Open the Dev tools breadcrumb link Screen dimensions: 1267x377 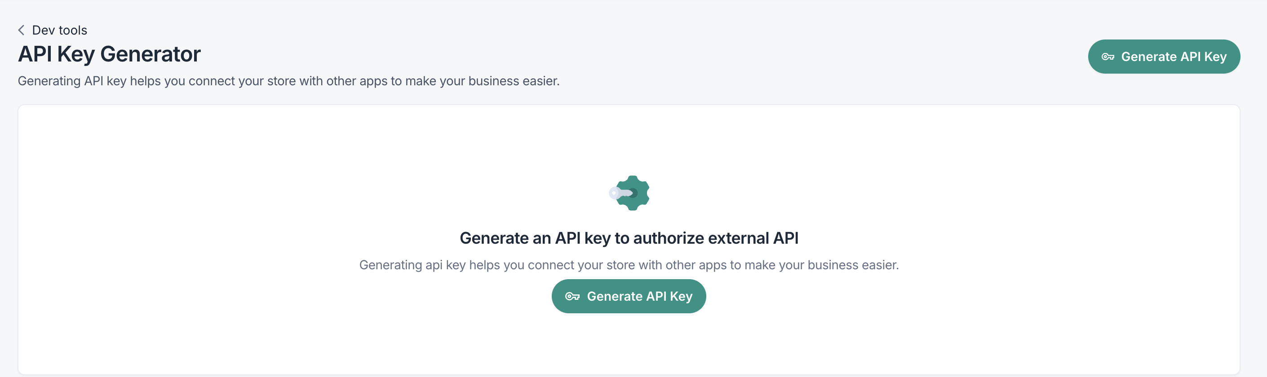(59, 30)
